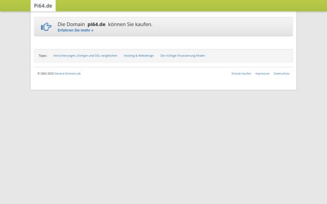The height and width of the screenshot is (204, 327).
Task: Click the 'Tipps:' label
Action: tap(43, 55)
